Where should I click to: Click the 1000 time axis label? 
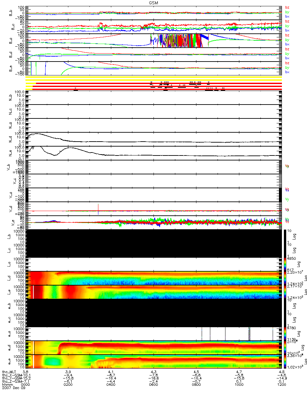coord(239,385)
